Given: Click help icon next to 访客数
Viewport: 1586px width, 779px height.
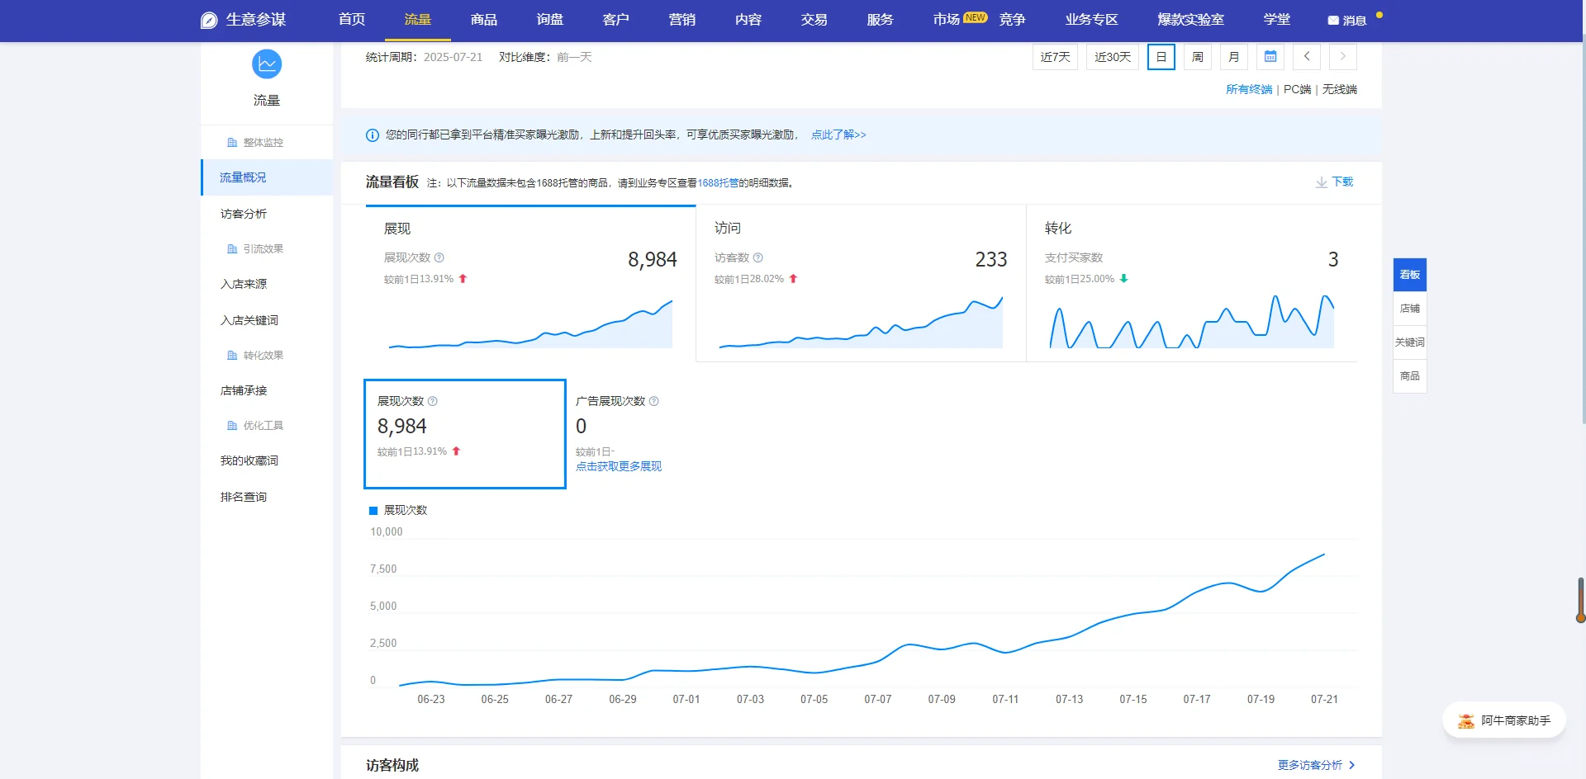Looking at the screenshot, I should coord(758,257).
